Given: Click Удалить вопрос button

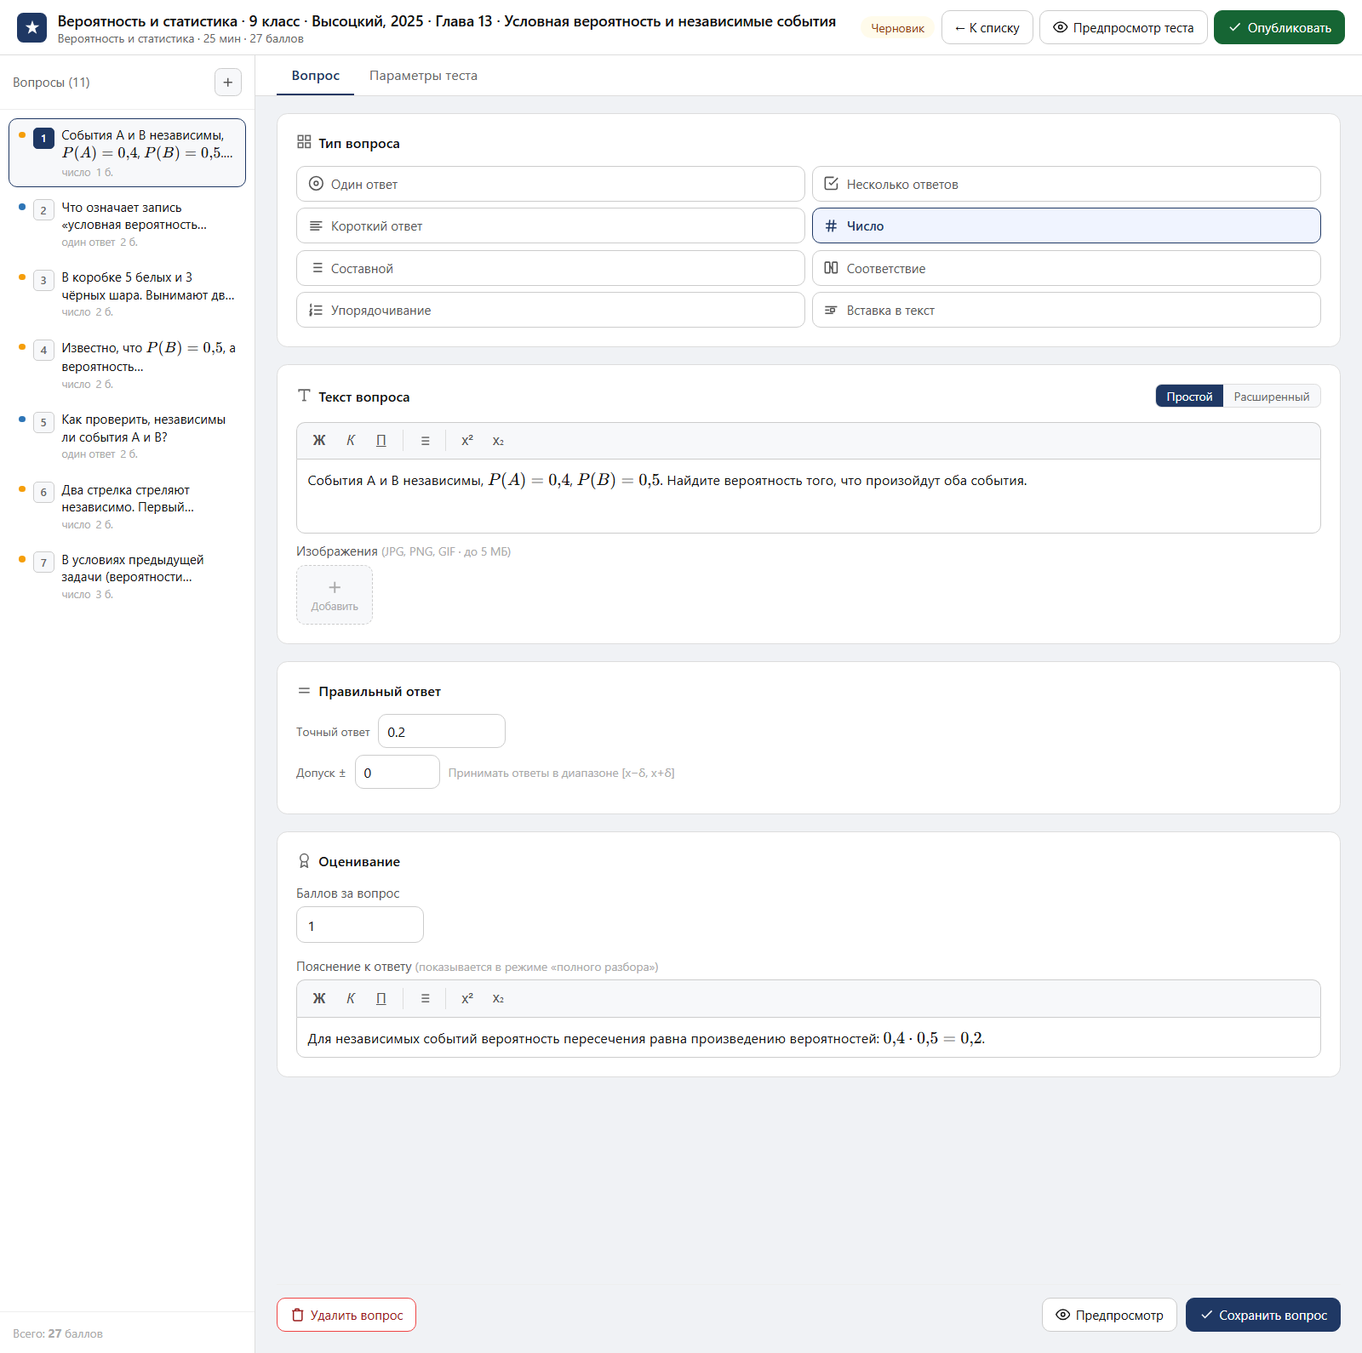Looking at the screenshot, I should (346, 1315).
